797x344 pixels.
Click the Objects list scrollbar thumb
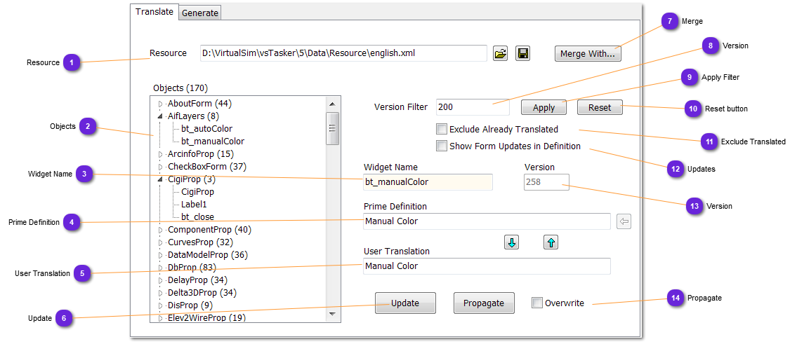333,128
